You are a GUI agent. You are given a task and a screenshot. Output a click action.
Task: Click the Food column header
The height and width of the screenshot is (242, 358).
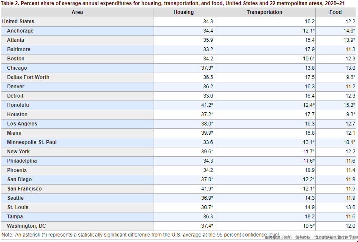pos(336,12)
